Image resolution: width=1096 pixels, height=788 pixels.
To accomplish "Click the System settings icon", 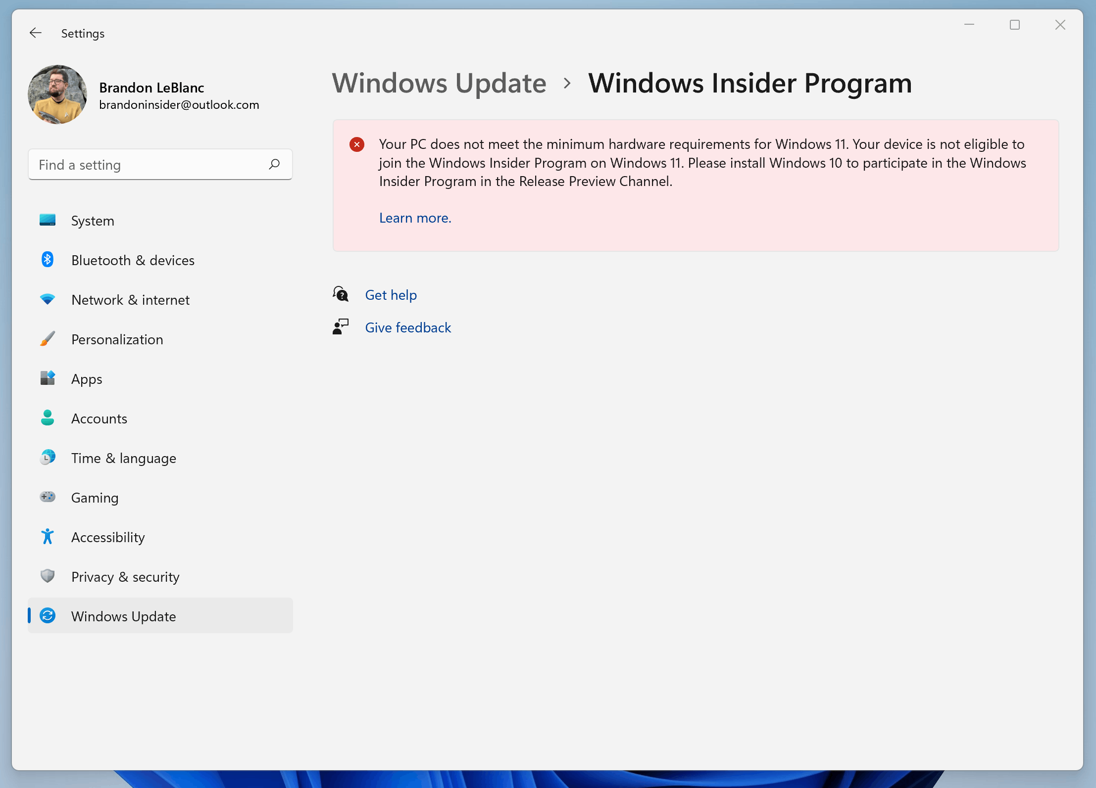I will pos(47,220).
